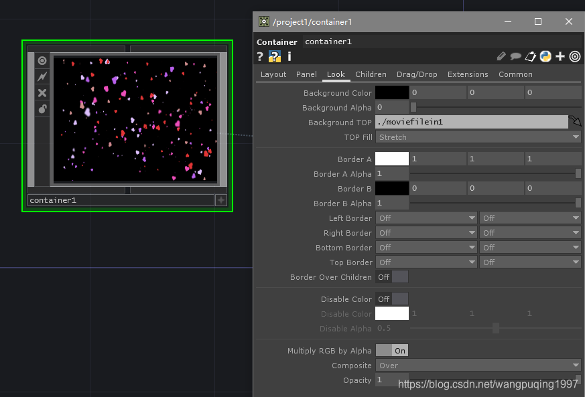Click the Background Alpha slider handle
Screen dimensions: 585x397
tap(413, 107)
